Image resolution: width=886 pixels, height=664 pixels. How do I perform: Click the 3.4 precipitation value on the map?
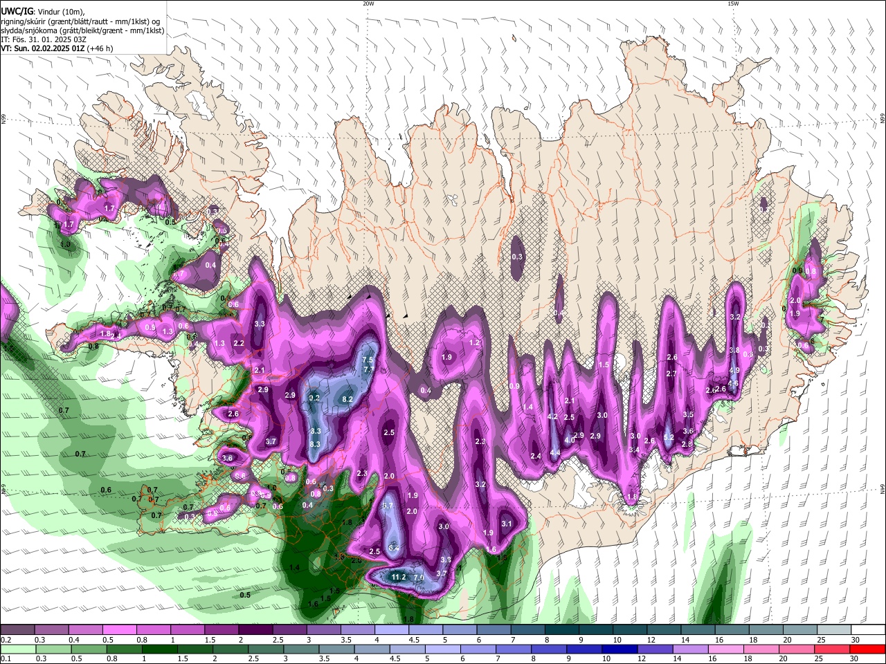(x=634, y=450)
